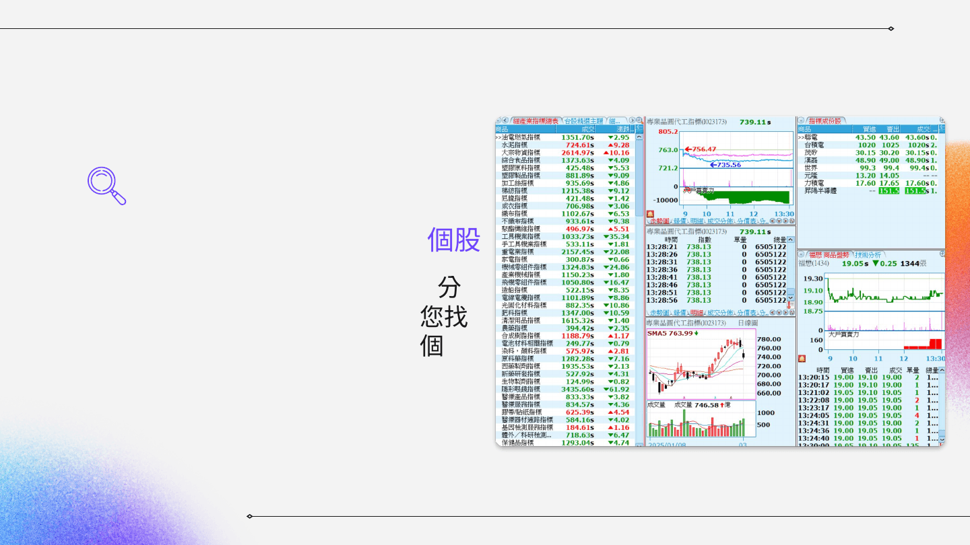Open the dropdown left of the 福懋 商品盤勢 tab

802,254
